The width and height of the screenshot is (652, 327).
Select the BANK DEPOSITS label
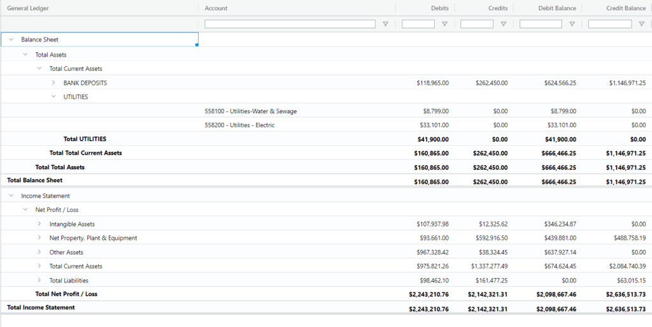pos(85,83)
